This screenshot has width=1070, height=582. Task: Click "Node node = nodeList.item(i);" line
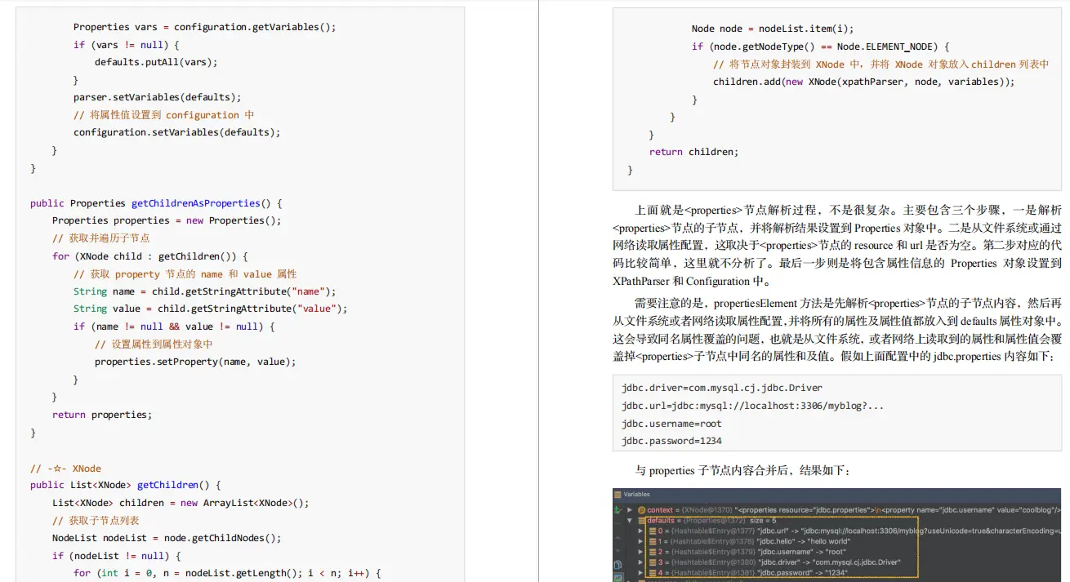773,29
